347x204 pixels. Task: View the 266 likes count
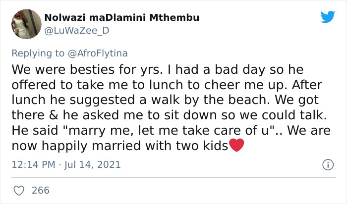point(41,190)
